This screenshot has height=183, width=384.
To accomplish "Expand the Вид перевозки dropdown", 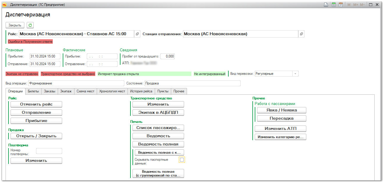I will point(295,74).
